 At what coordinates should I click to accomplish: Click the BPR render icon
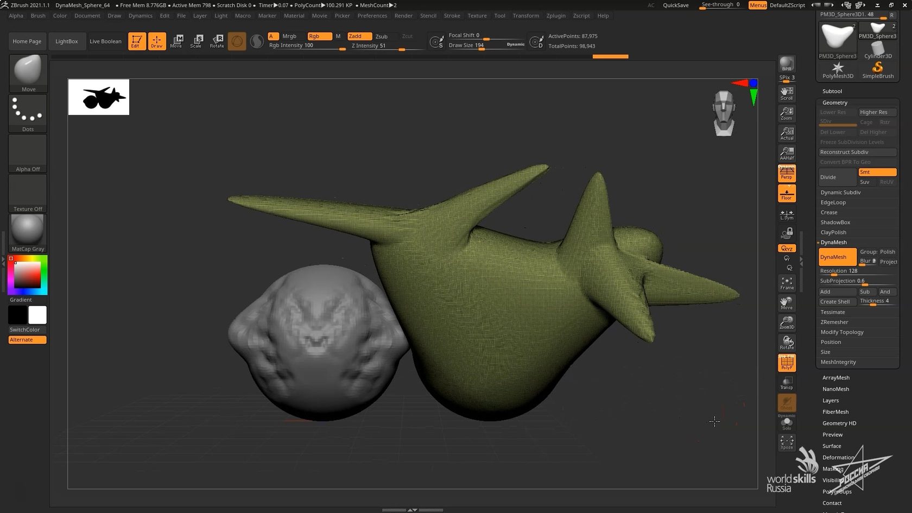[787, 64]
